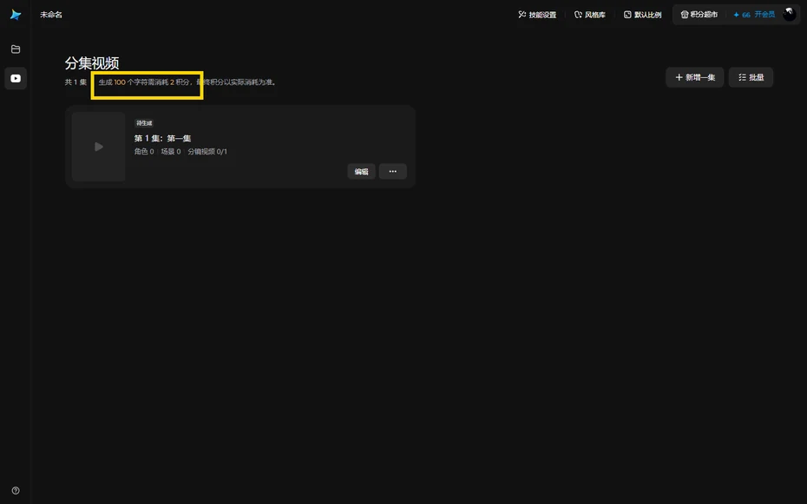
Task: Open the folder icon in the sidebar
Action: coord(16,49)
